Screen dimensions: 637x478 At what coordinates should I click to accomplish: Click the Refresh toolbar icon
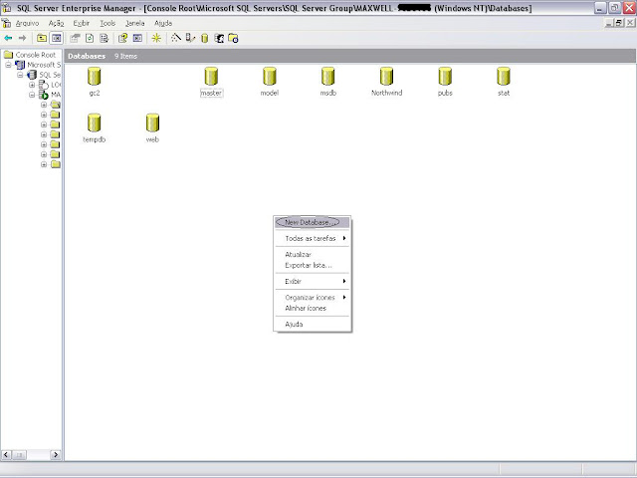[x=90, y=38]
